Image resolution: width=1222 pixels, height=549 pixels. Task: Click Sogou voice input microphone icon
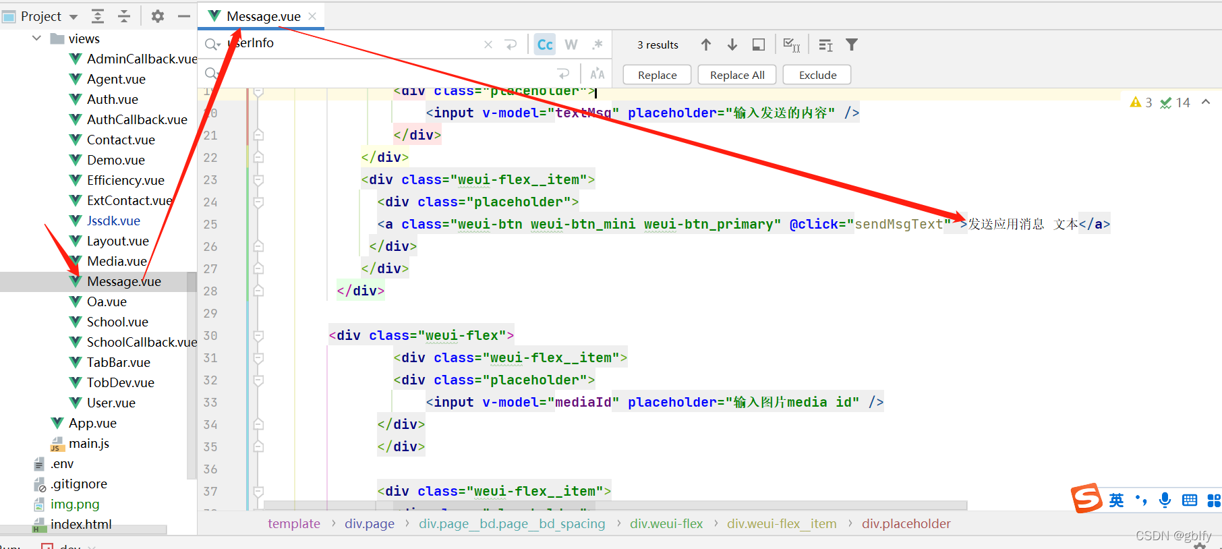pos(1165,500)
